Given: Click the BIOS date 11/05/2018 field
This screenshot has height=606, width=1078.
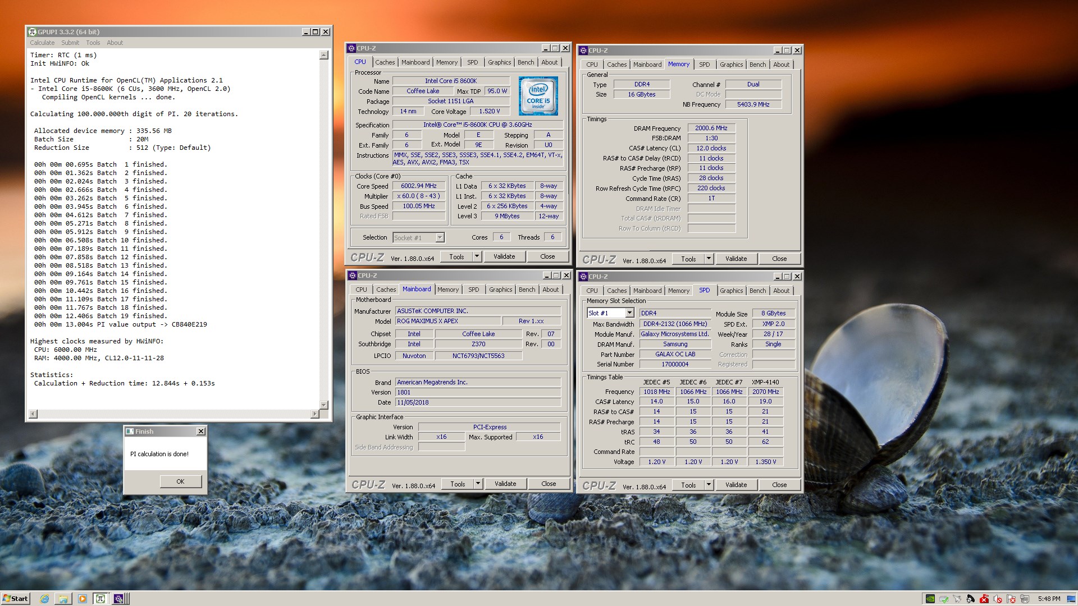Looking at the screenshot, I should [x=478, y=402].
